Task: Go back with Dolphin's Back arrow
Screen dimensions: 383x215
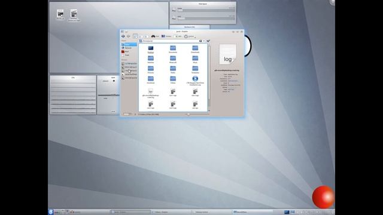Action: click(123, 36)
